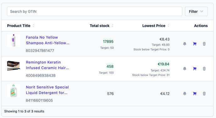Open Fanola No Yellow Shampoo product link
Screen dimensions: 216x118
tap(47, 40)
